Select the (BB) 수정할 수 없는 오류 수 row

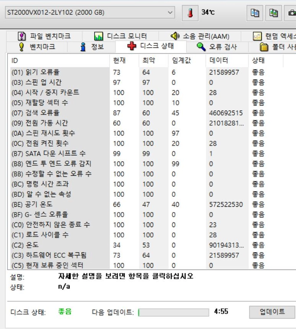tap(147, 174)
